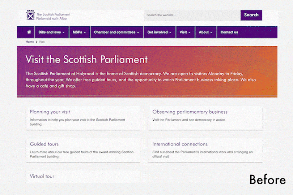Click the breadcrumb chevron separator
Image resolution: width=293 pixels, height=195 pixels.
pos(37,42)
